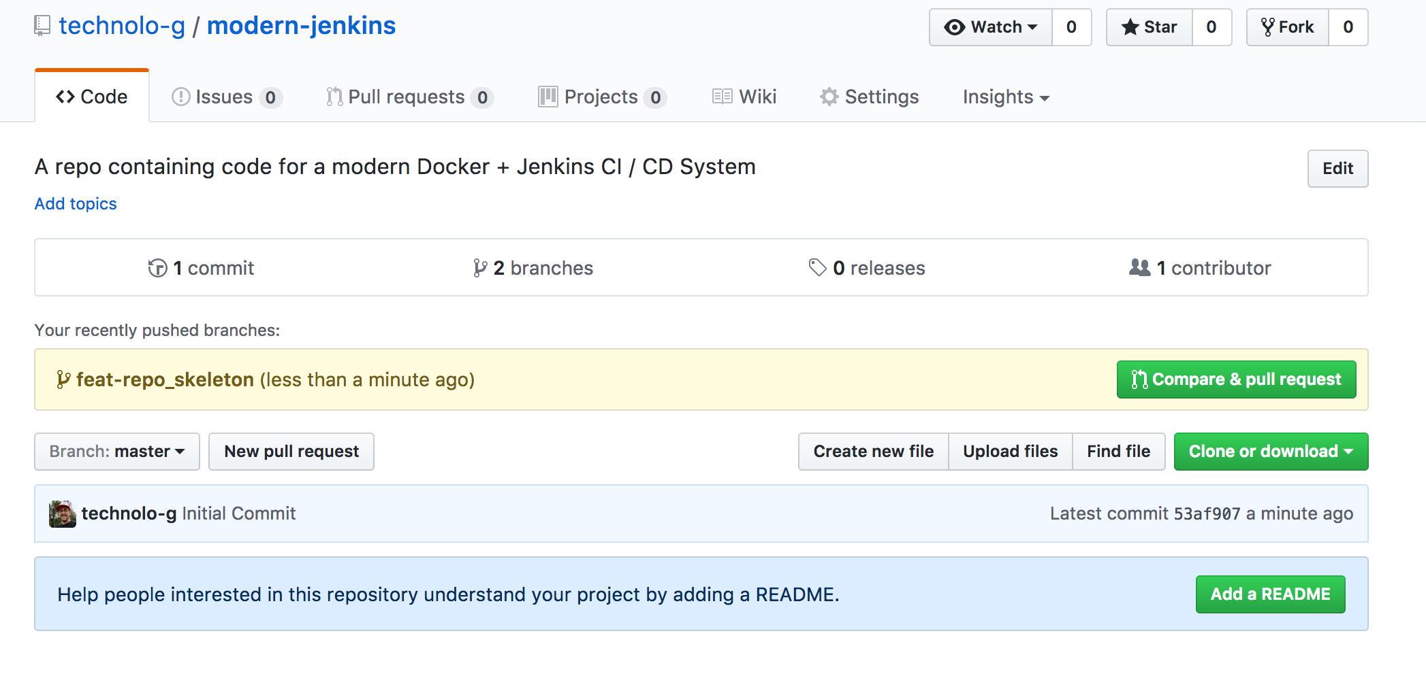Viewport: 1426px width, 676px height.
Task: Click the New pull request button
Action: (x=291, y=452)
